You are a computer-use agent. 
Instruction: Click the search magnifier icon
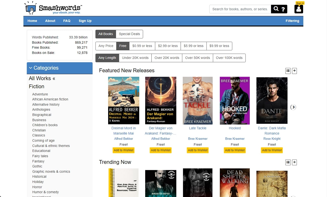coord(276,9)
